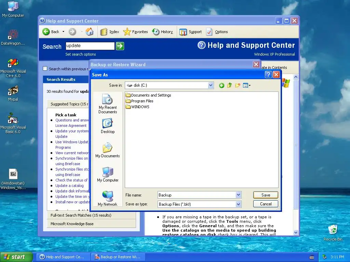Open Favorites star in Help toolbar

(x=135, y=32)
